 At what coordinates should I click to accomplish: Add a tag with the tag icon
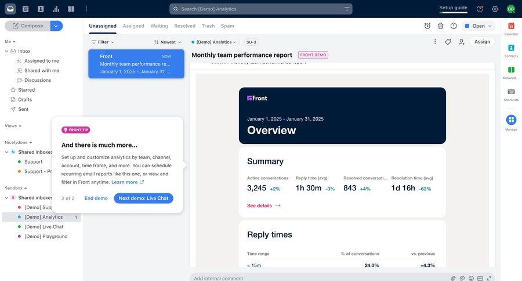[448, 42]
